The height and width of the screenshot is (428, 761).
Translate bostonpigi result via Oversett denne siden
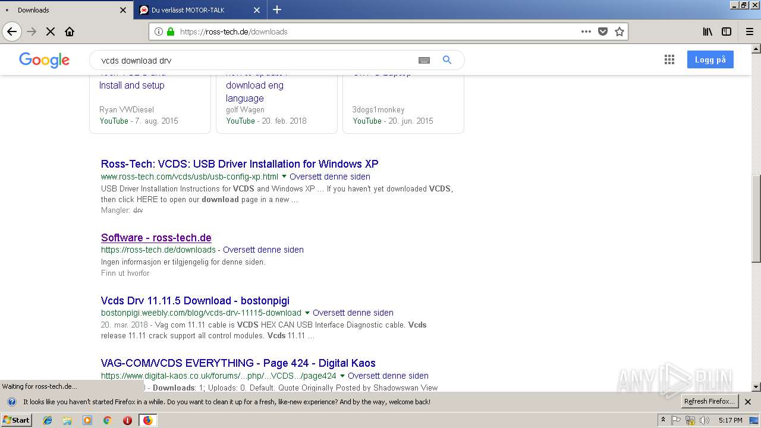pos(353,313)
